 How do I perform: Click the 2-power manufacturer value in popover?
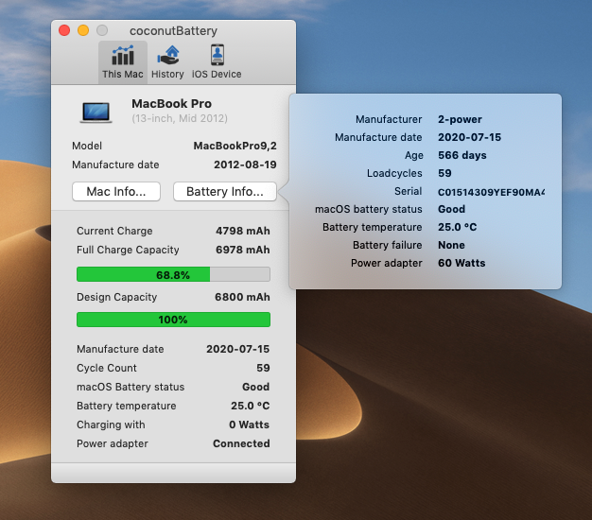tap(460, 119)
